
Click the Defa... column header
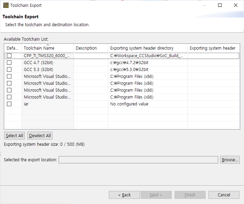click(13, 48)
